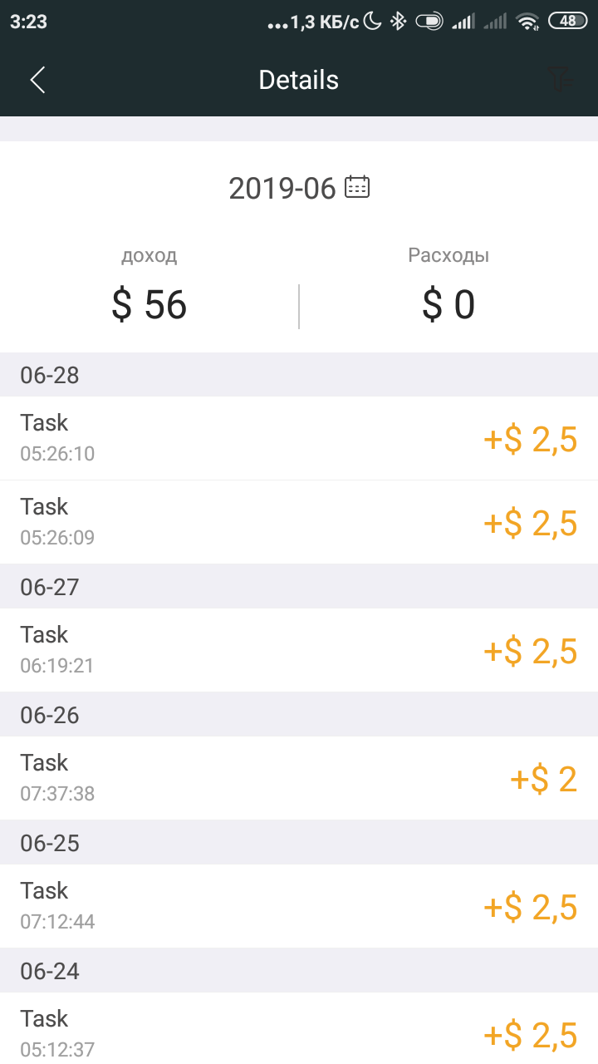Tap the moon do-not-disturb icon
Image resolution: width=598 pixels, height=1064 pixels.
[373, 22]
